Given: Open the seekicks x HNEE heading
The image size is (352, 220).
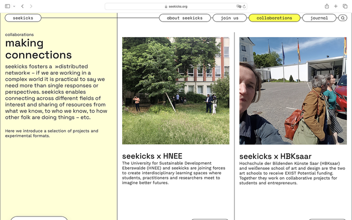Looking at the screenshot, I should [x=152, y=156].
